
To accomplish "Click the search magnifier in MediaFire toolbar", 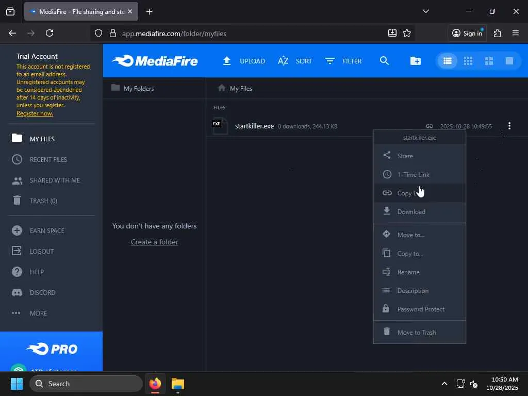I will (384, 61).
